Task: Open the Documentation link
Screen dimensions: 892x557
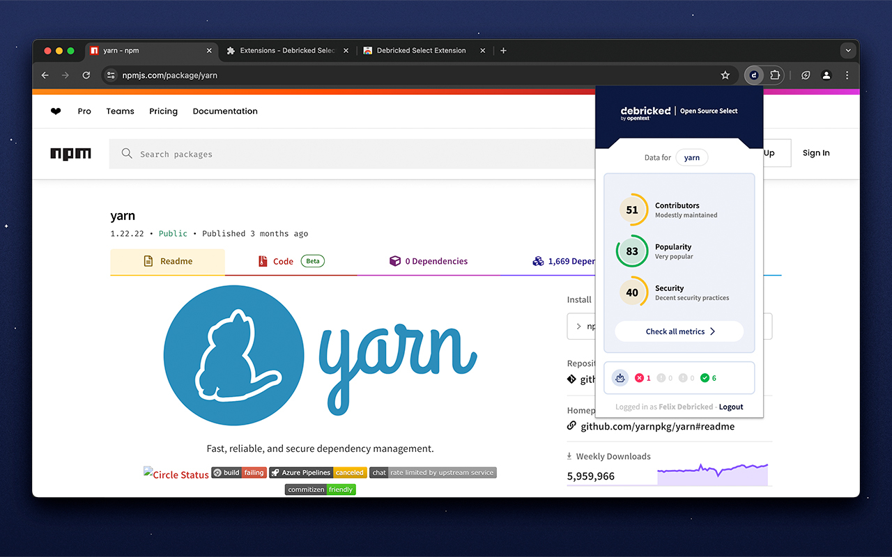Action: point(225,111)
